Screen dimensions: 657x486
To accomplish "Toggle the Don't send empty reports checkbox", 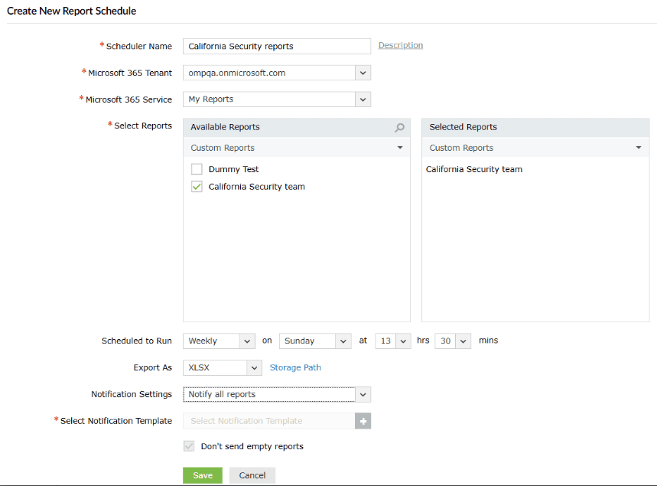I will [x=188, y=445].
